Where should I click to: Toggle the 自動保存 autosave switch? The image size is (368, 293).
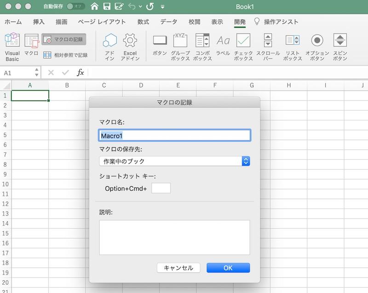(x=75, y=7)
